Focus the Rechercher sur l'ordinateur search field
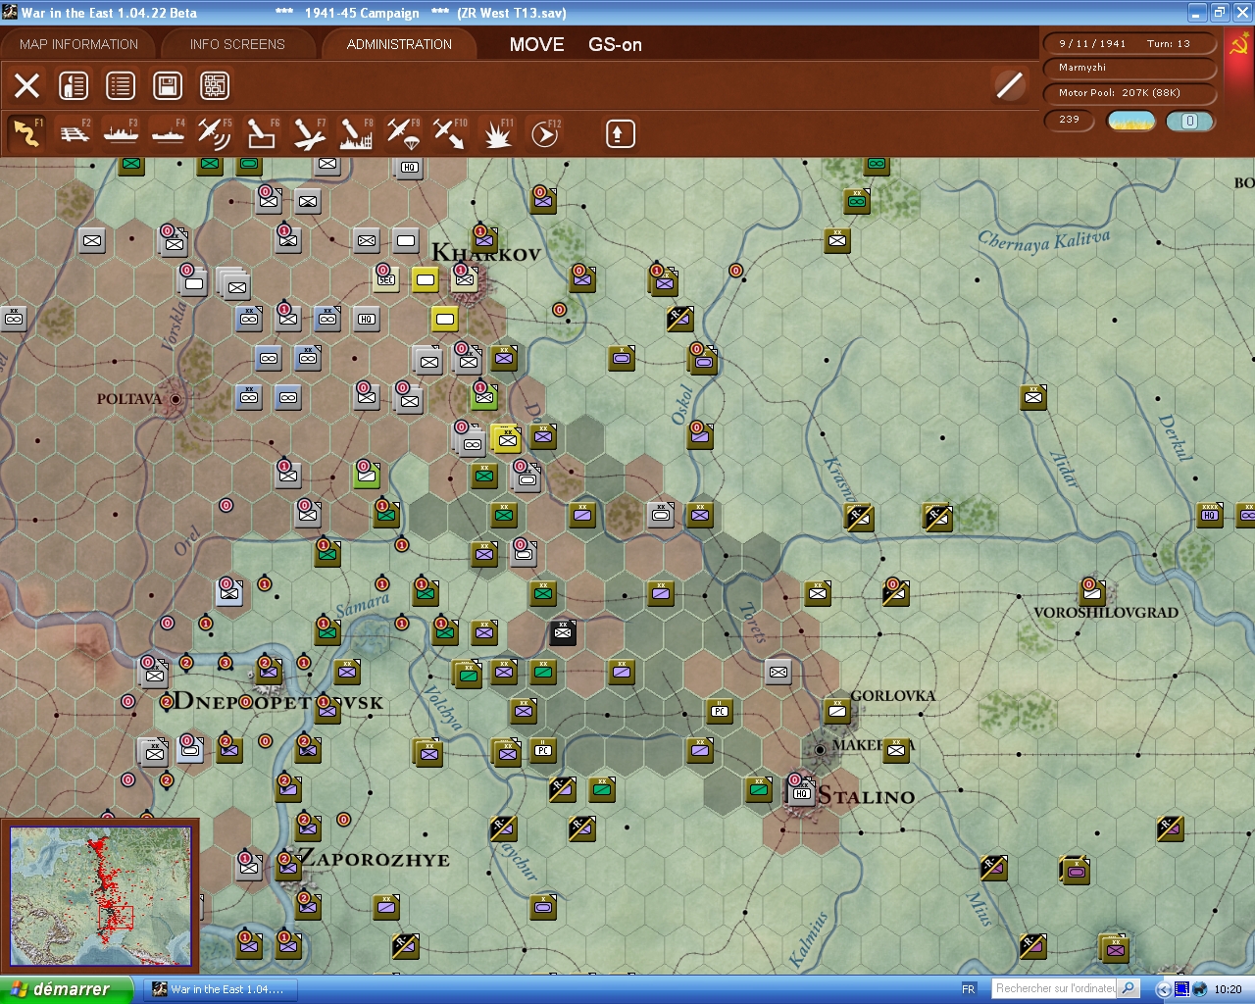 pos(1055,988)
